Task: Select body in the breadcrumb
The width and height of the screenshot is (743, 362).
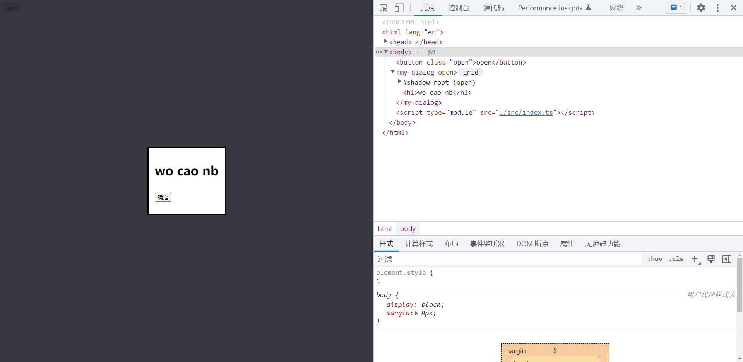Action: tap(408, 229)
